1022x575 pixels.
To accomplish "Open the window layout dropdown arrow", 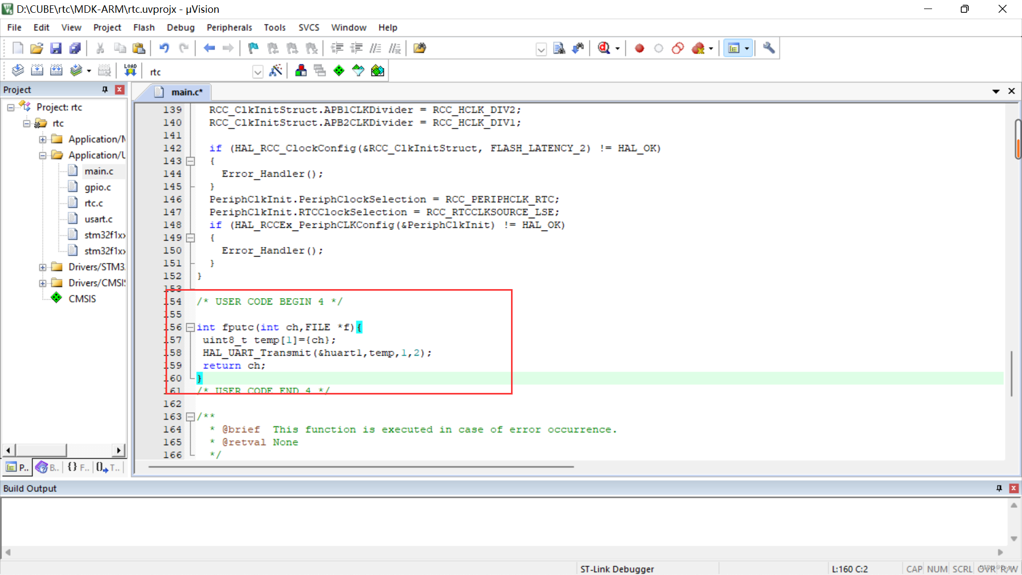I will 747,48.
